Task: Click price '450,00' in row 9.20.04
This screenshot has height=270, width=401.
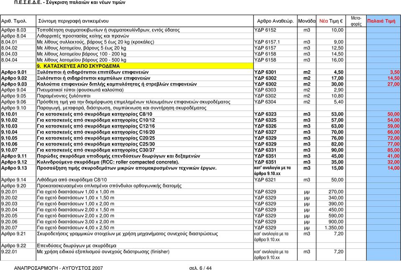Action: point(336,210)
